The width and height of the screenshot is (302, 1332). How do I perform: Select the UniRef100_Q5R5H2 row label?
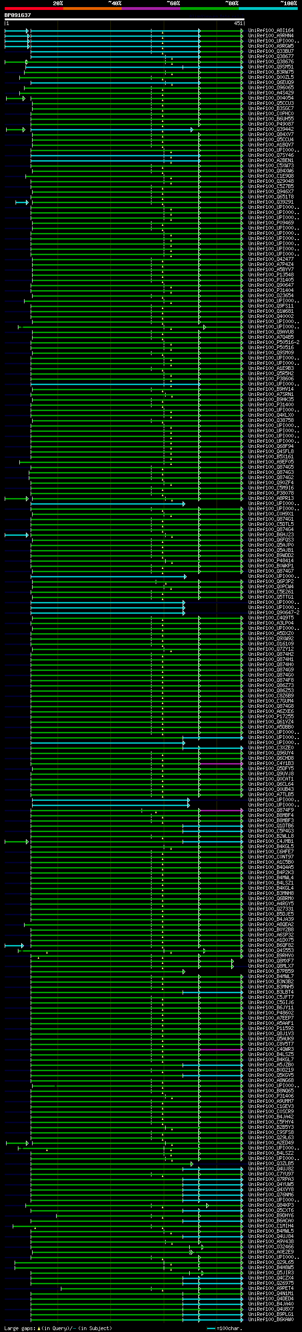click(271, 373)
